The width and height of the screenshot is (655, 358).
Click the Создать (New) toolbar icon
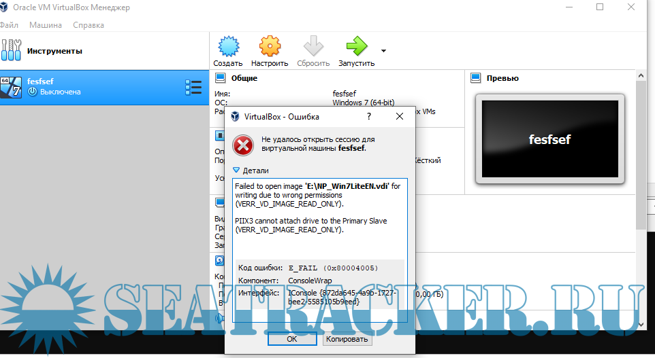pyautogui.click(x=227, y=46)
